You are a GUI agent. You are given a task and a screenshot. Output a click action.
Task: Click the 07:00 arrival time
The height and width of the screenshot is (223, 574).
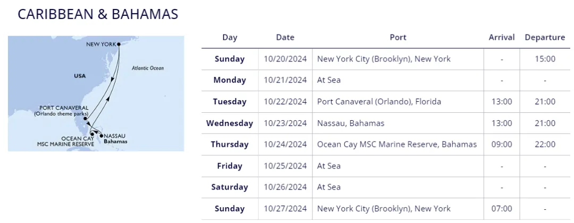coord(502,208)
